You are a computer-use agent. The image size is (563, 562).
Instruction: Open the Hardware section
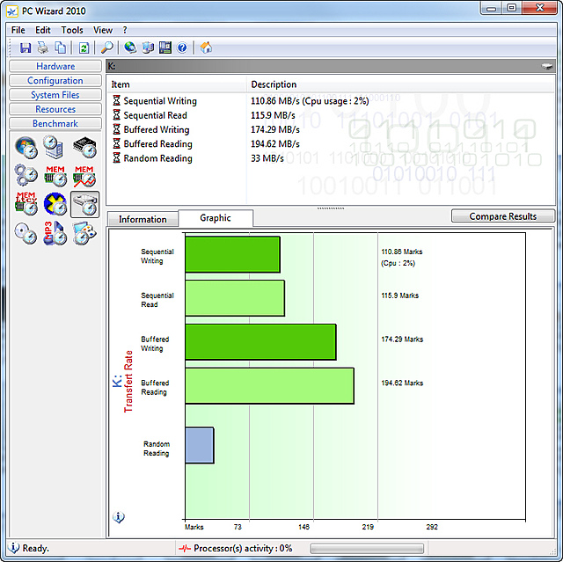point(55,66)
